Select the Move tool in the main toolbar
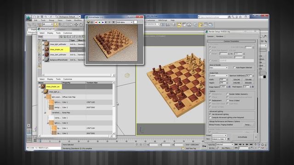This screenshot has width=294, height=165. click(76, 24)
